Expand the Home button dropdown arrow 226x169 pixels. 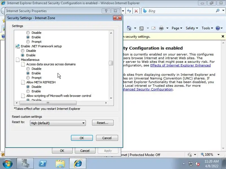tap(135, 28)
